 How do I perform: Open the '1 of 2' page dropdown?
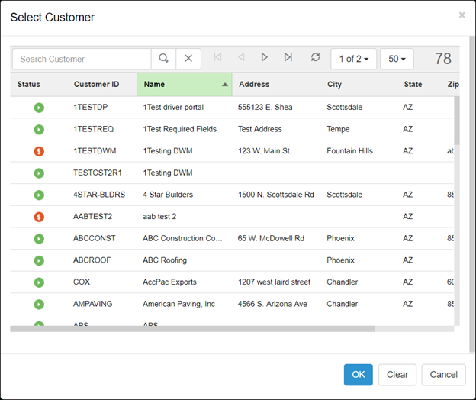point(353,59)
